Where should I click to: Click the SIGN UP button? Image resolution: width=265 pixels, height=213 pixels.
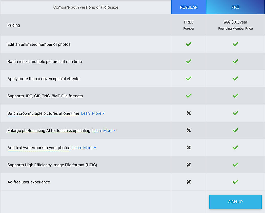click(x=235, y=202)
